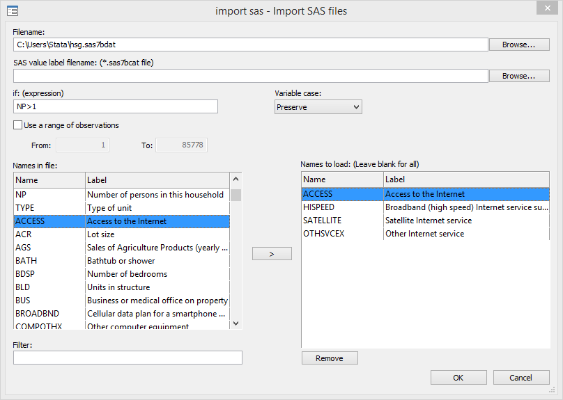The image size is (563, 400).
Task: Click the Filter text field
Action: pyautogui.click(x=128, y=358)
